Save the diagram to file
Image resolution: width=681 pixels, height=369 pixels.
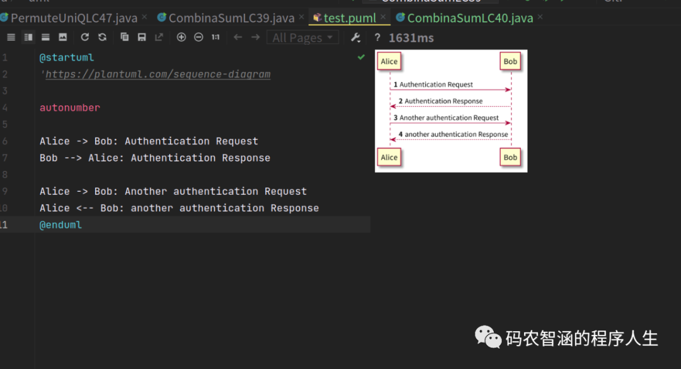click(142, 37)
